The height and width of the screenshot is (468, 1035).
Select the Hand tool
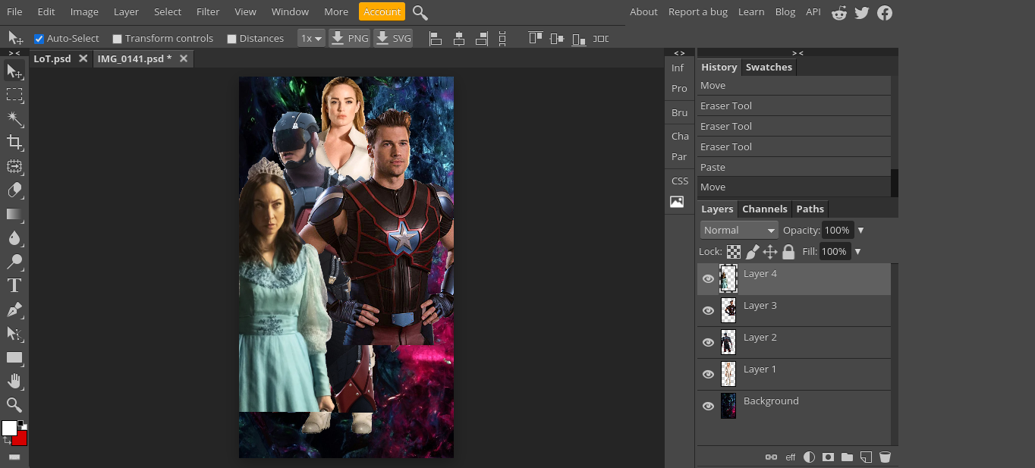pyautogui.click(x=14, y=381)
